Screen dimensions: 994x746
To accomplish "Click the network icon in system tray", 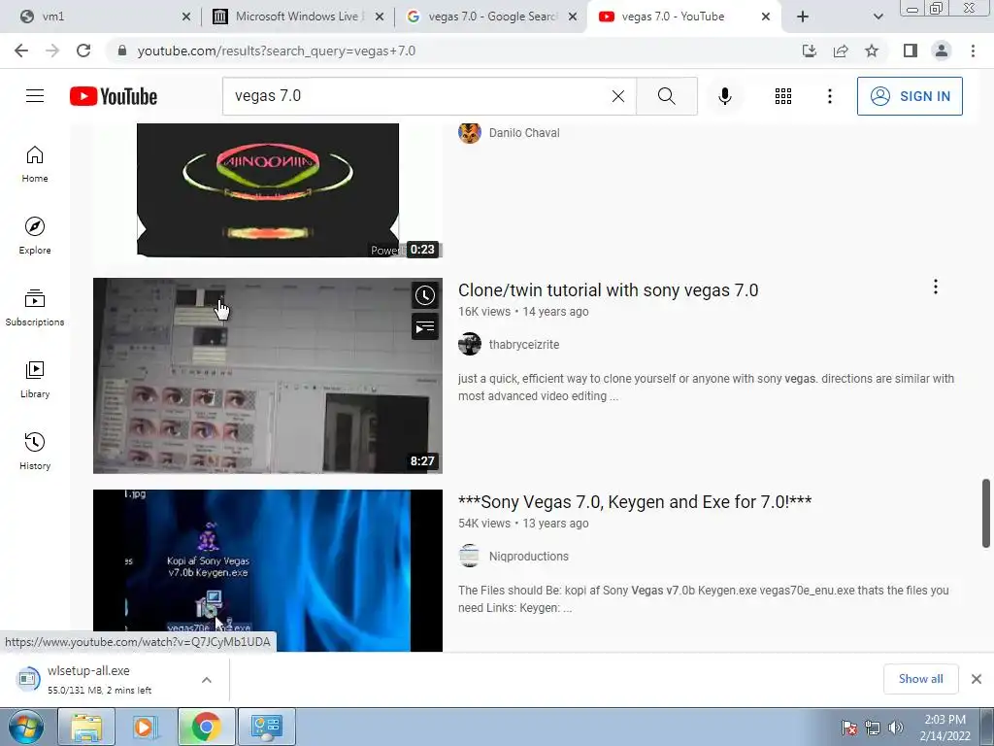I will pos(873,728).
